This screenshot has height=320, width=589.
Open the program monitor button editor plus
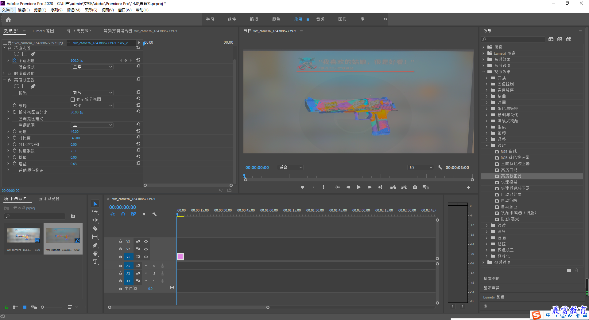coord(468,188)
